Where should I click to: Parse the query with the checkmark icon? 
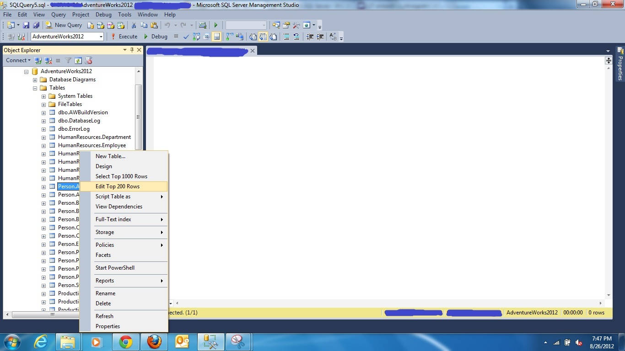(186, 37)
